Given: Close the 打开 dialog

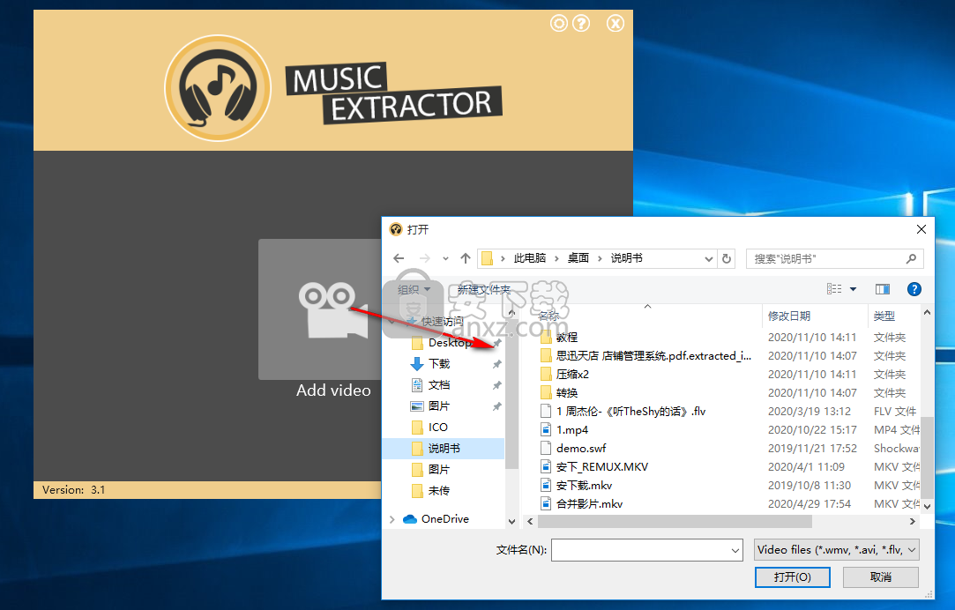Looking at the screenshot, I should [x=921, y=229].
